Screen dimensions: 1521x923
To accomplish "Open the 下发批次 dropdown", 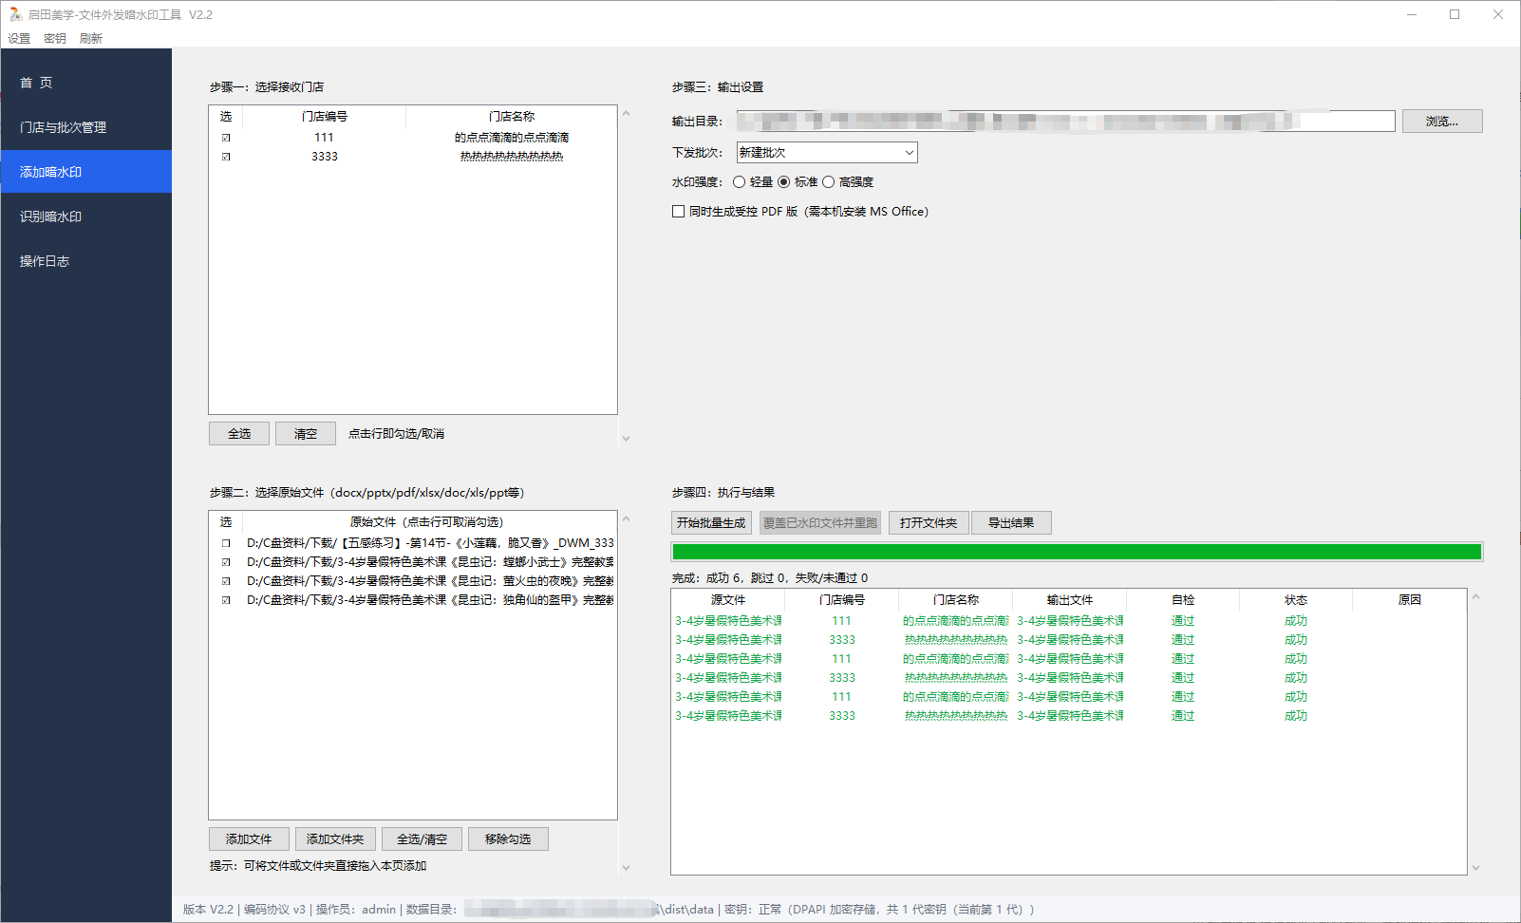I will click(x=827, y=152).
